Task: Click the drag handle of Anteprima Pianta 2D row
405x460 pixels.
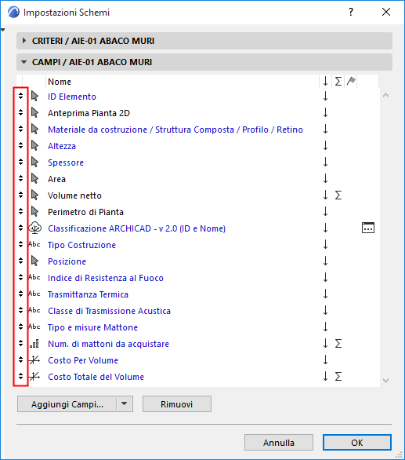Action: pos(20,112)
